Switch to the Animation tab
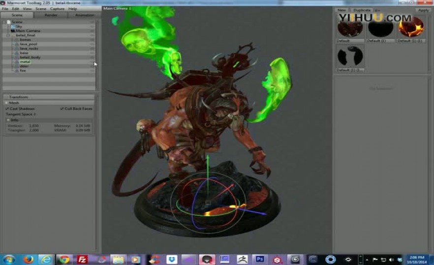This screenshot has height=265, width=434. 85,15
